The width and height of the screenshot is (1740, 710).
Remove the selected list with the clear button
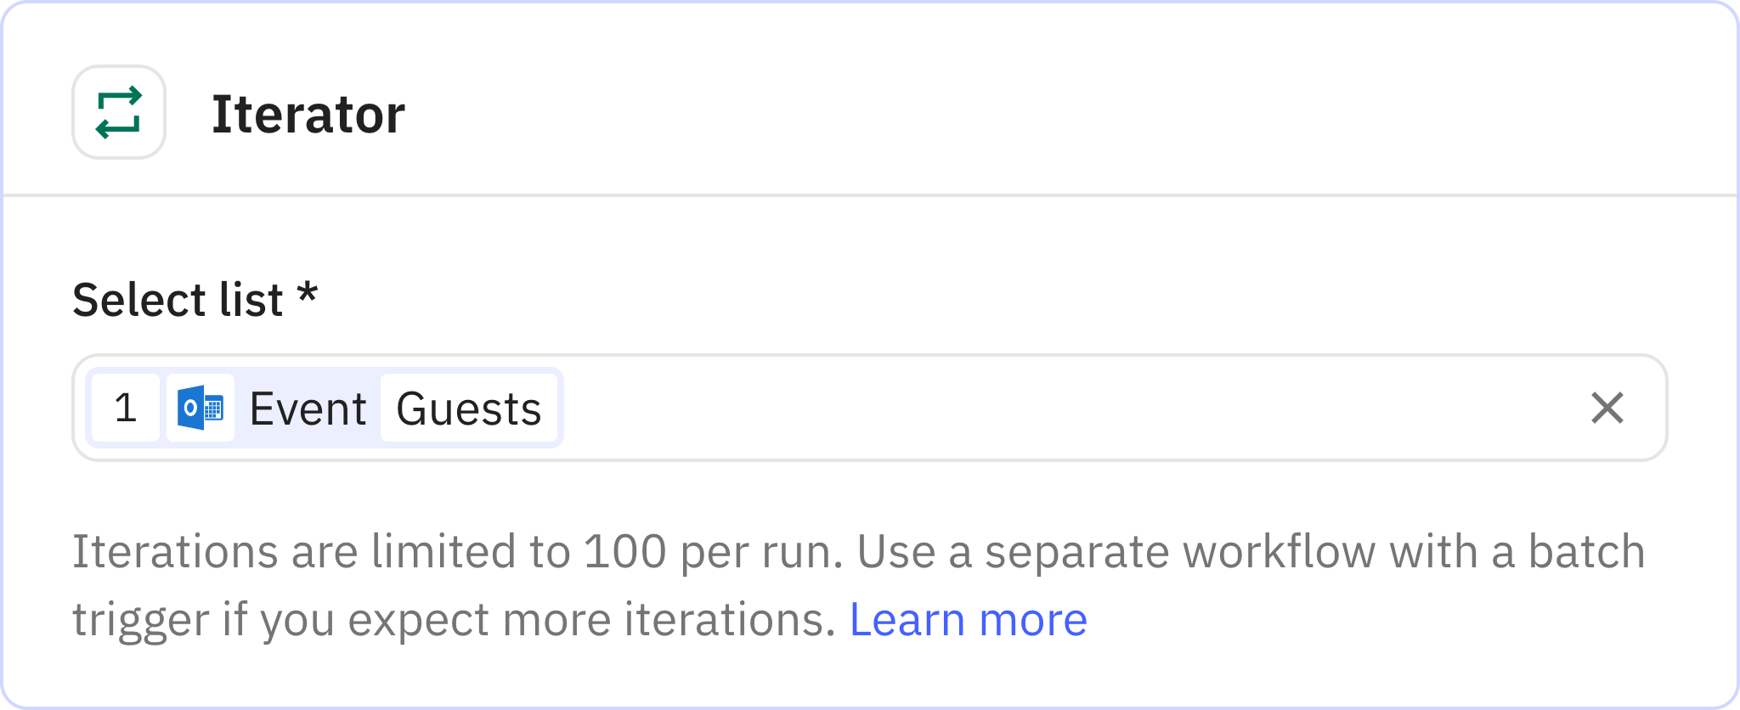1607,410
